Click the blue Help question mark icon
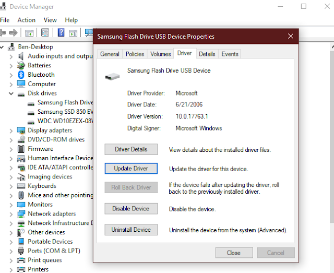Screen dimensions: 334x273 pyautogui.click(x=61, y=32)
